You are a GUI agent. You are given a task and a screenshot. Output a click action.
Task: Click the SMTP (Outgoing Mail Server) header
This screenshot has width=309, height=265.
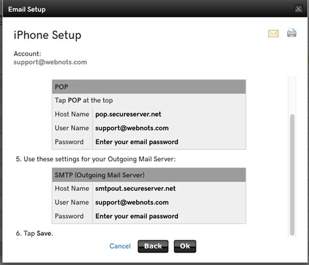pyautogui.click(x=149, y=175)
